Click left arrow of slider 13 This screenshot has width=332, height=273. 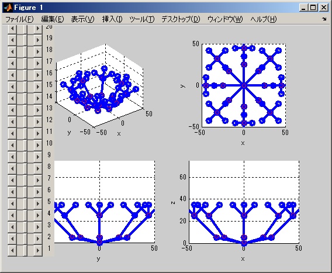12,110
